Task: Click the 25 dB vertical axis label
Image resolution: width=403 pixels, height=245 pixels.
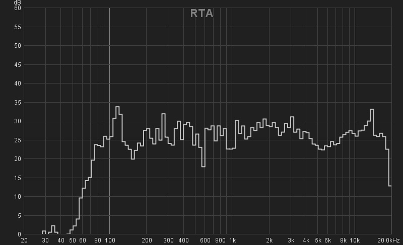Action: pyautogui.click(x=18, y=140)
